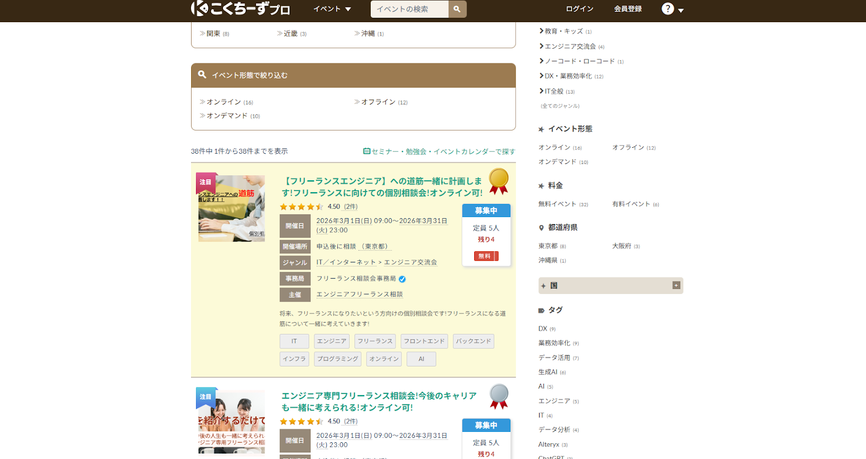Image resolution: width=866 pixels, height=459 pixels.
Task: Expand the dropdown arrow next to help icon
Action: coord(681,10)
